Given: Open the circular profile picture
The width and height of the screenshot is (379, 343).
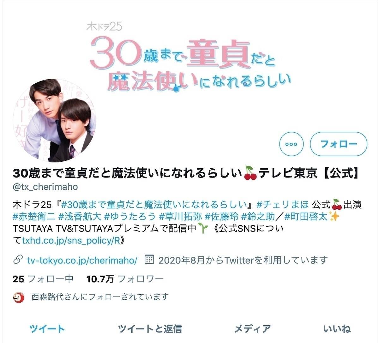Looking at the screenshot, I should 54,121.
